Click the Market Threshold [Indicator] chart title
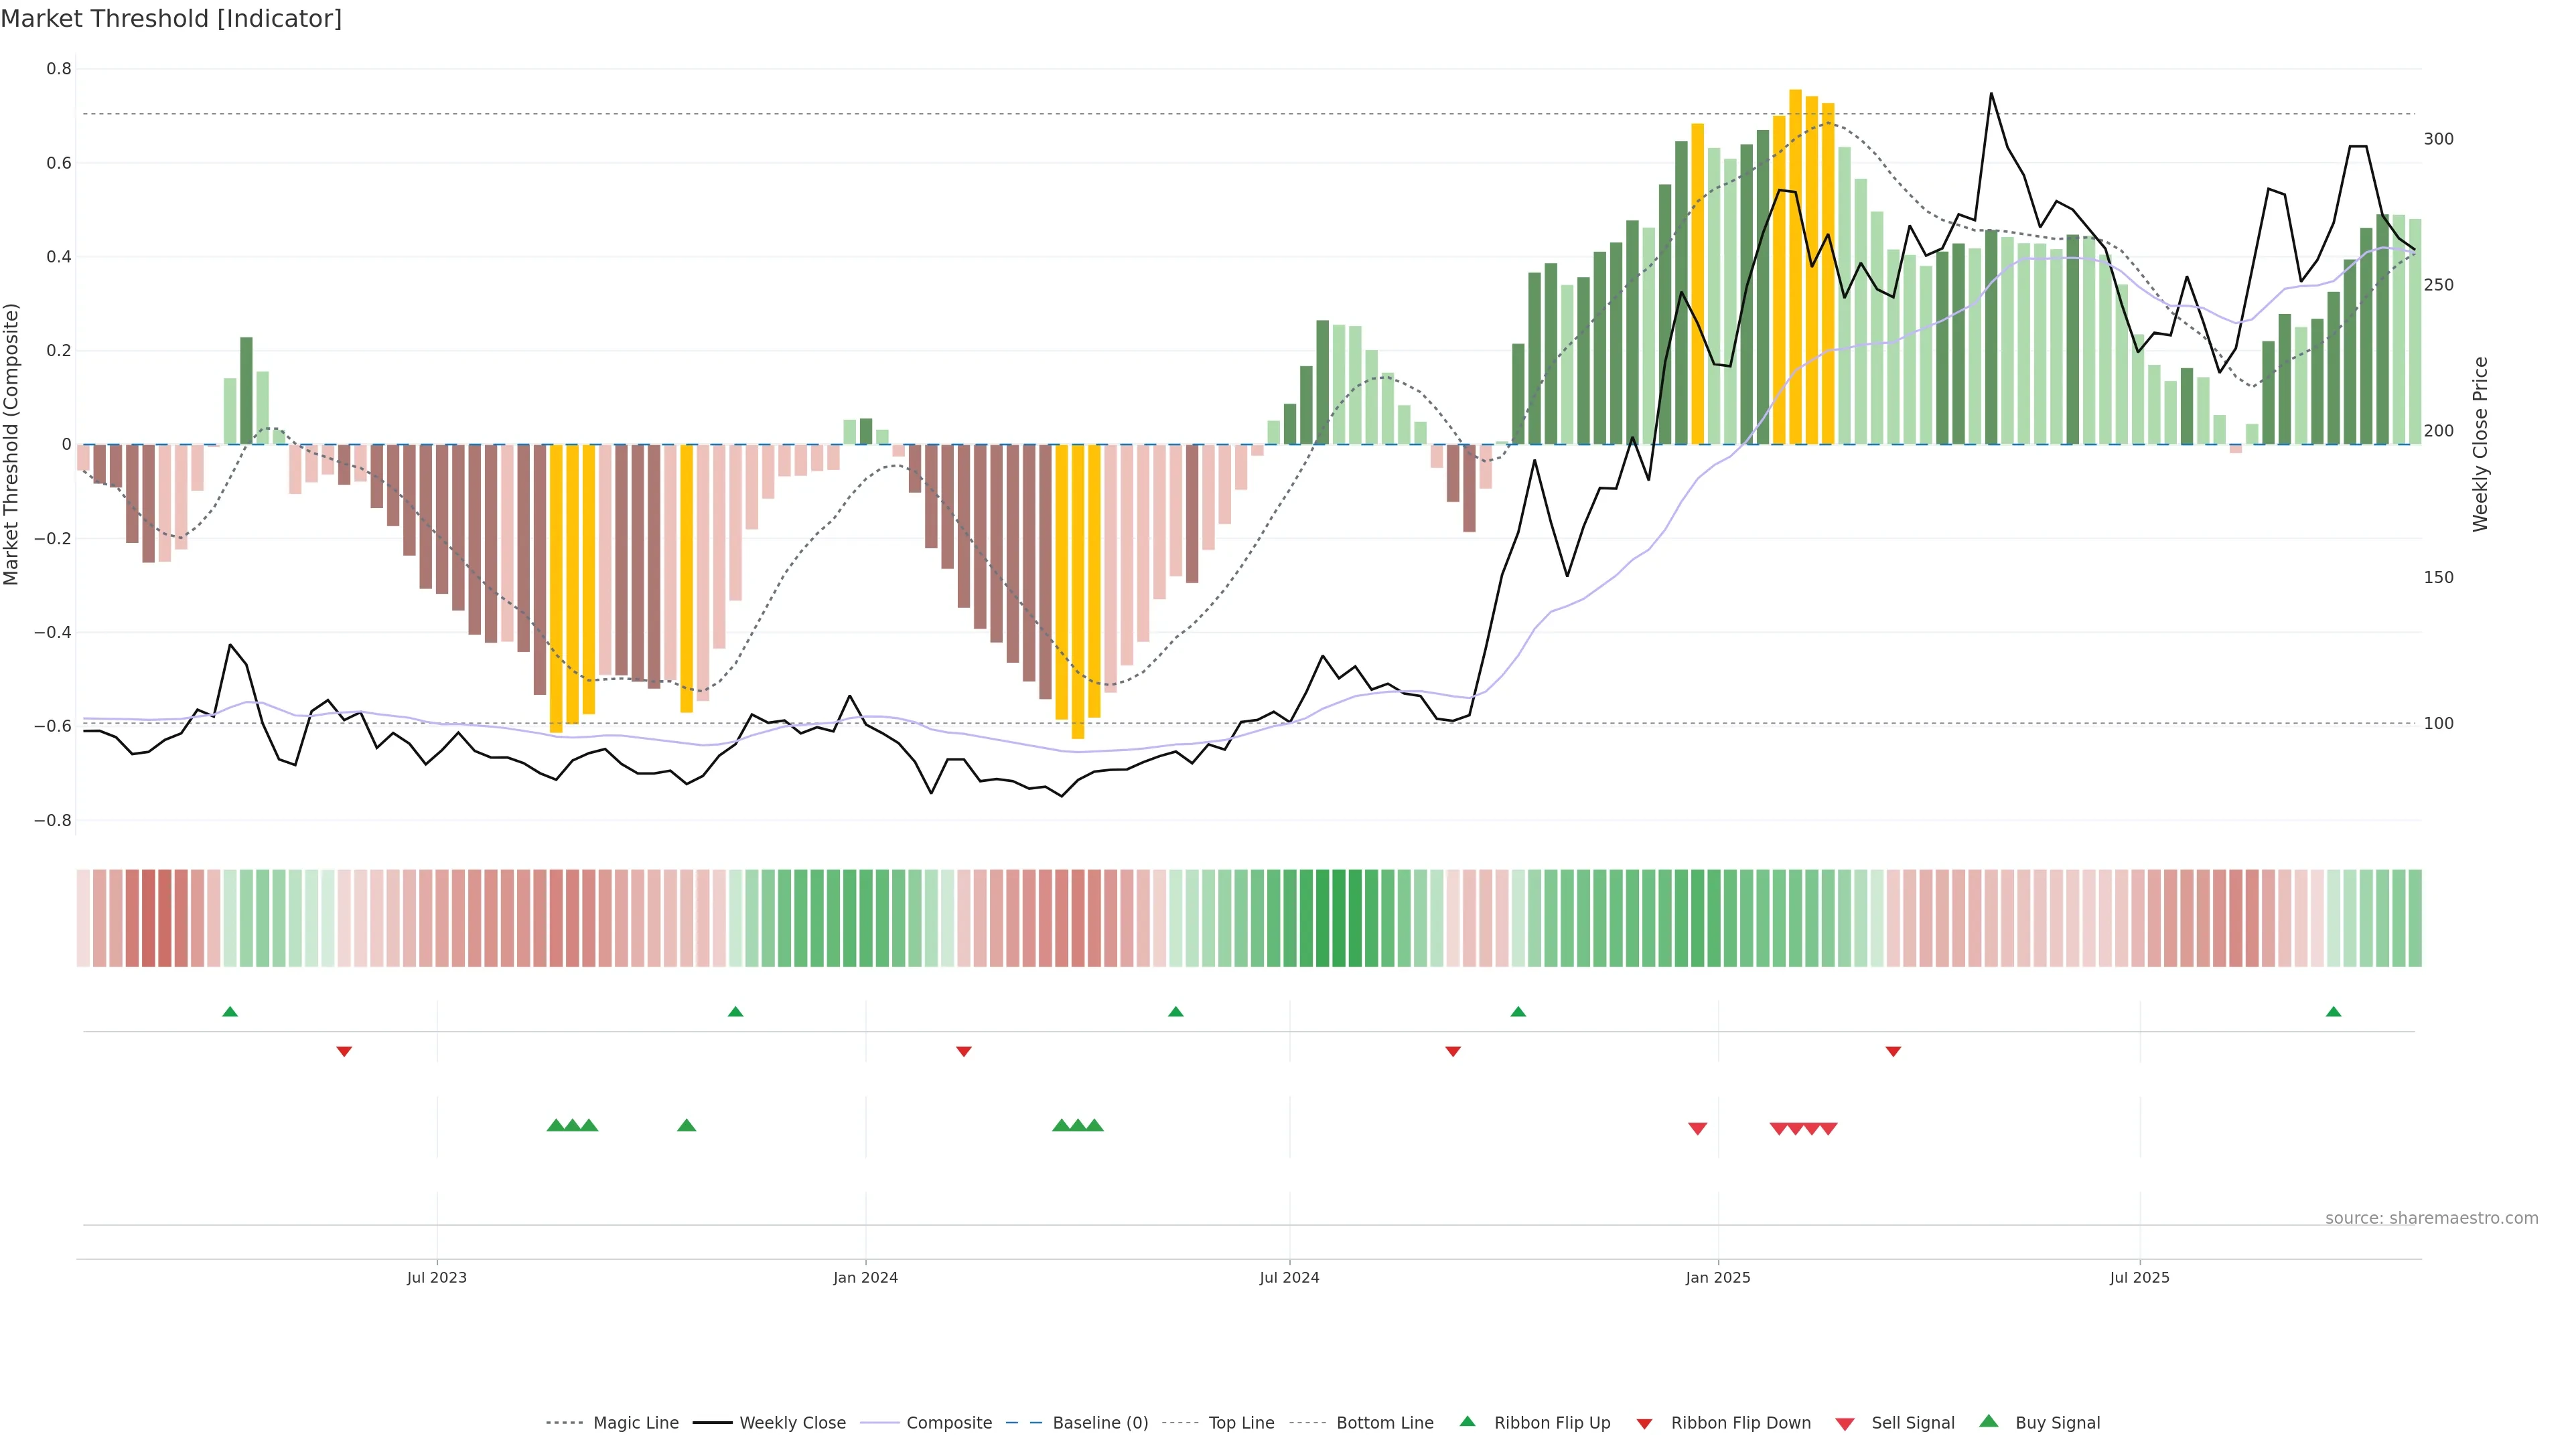2572x1446 pixels. pyautogui.click(x=171, y=19)
